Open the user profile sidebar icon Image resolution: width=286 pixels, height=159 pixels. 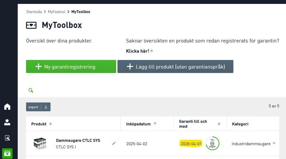coord(7,122)
